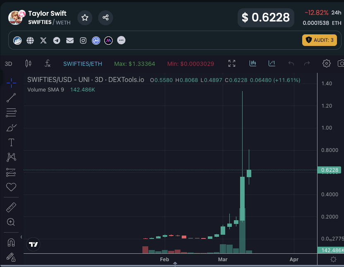Toggle the first blue candles chart icon
Screen dimensions: 344x267
(253, 63)
